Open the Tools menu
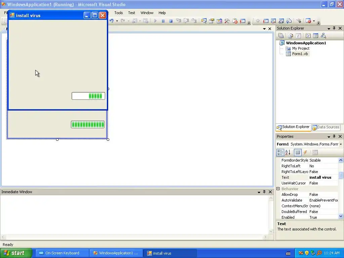344x258 pixels. coord(119,13)
